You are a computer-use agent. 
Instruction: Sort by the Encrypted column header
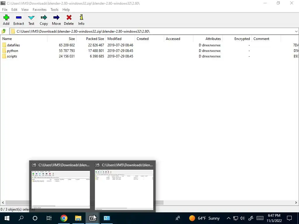[x=237, y=39]
